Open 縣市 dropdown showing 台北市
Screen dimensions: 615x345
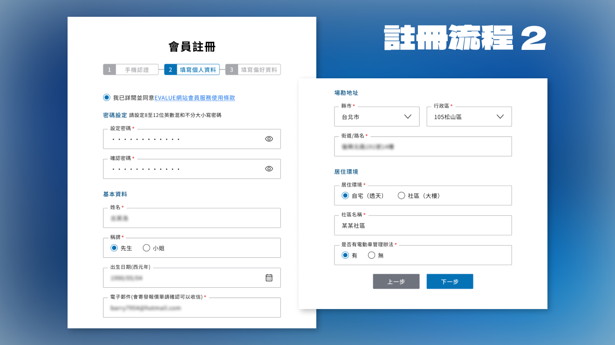pos(377,117)
